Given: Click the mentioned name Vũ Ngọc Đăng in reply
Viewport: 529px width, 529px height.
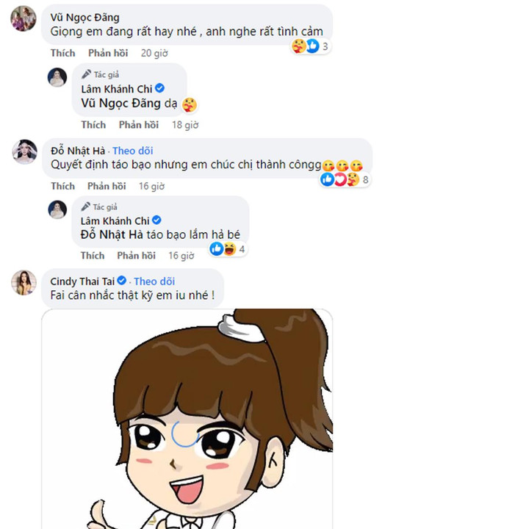Looking at the screenshot, I should coord(120,104).
